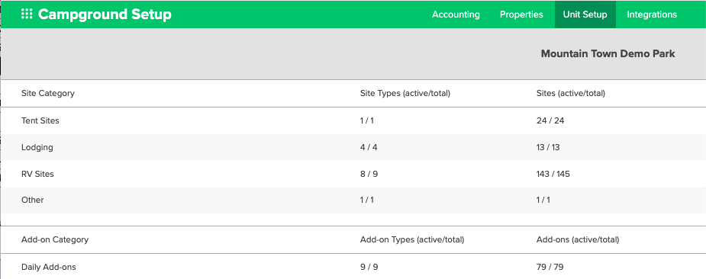The width and height of the screenshot is (706, 279).
Task: Open the app grid launcher icon
Action: click(x=27, y=14)
